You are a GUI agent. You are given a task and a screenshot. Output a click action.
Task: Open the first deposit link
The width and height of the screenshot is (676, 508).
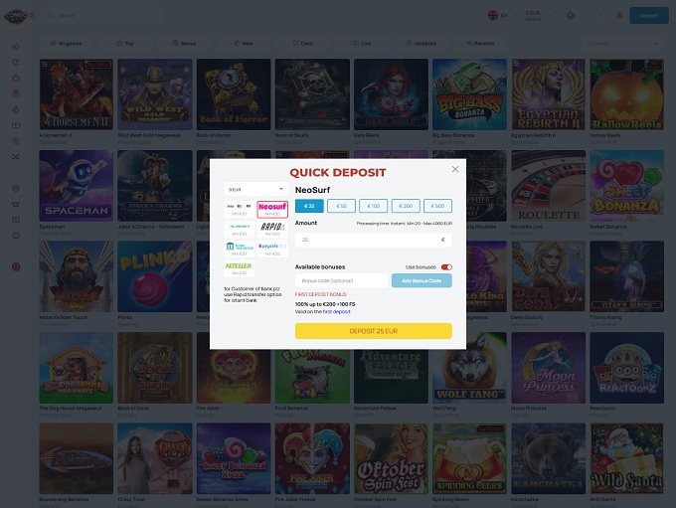[336, 311]
